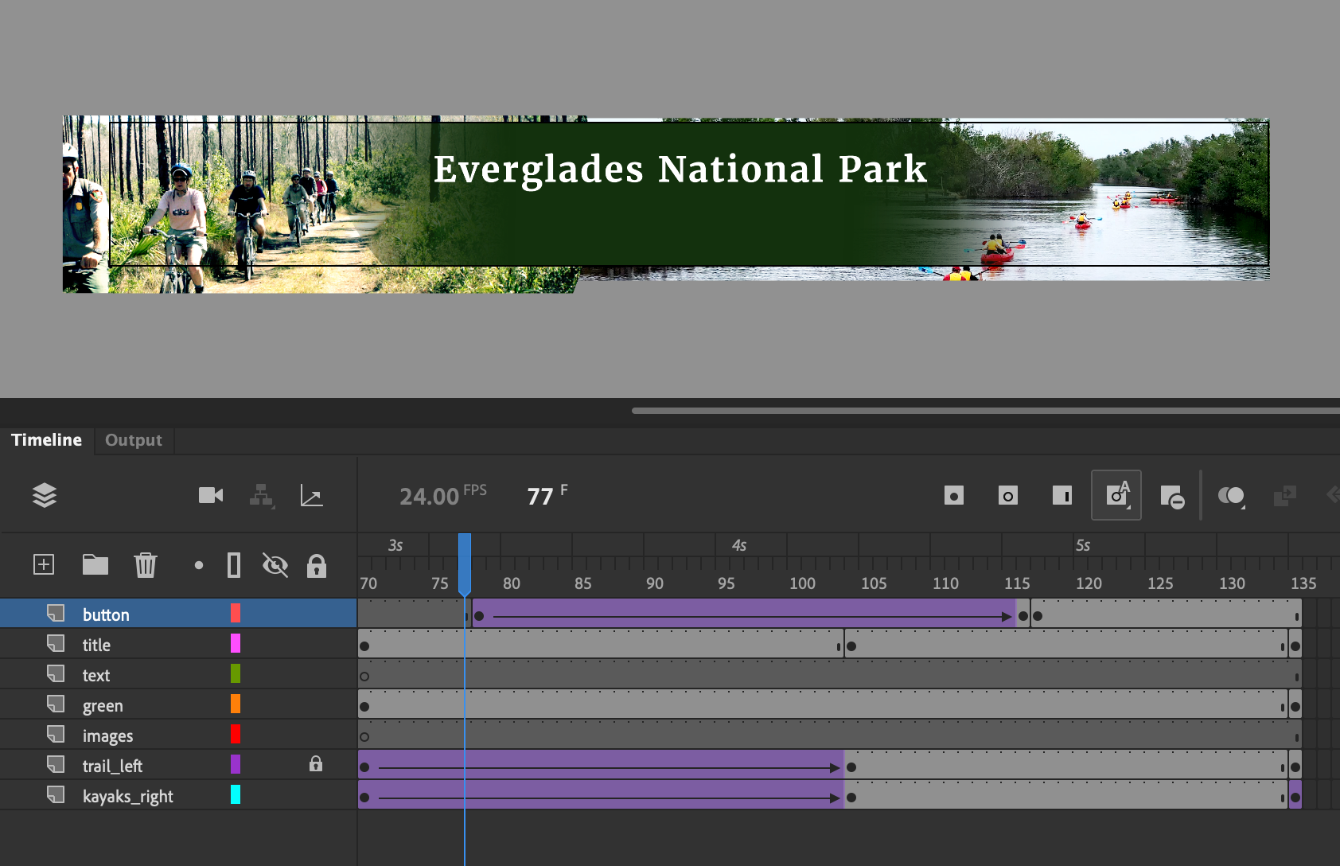Click the images layer type icon

point(56,734)
